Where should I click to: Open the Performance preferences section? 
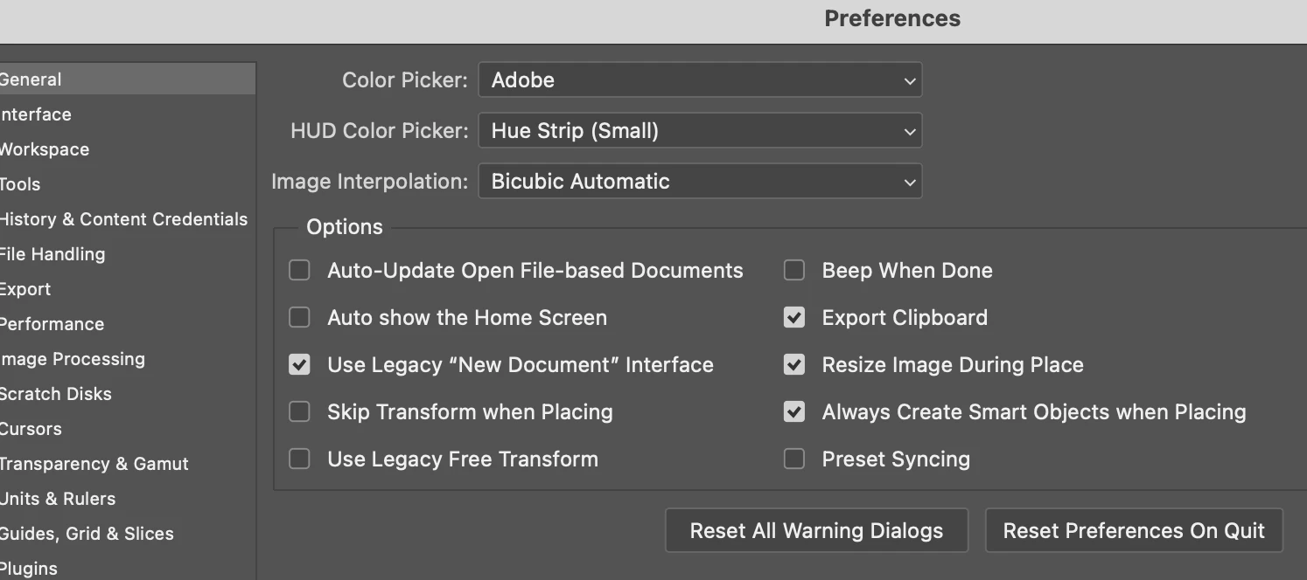[x=52, y=324]
